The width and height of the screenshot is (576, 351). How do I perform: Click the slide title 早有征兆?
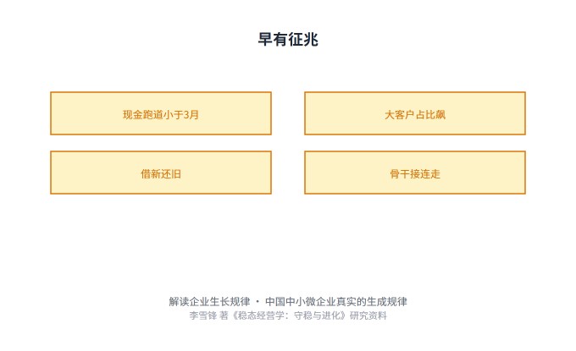tap(288, 39)
